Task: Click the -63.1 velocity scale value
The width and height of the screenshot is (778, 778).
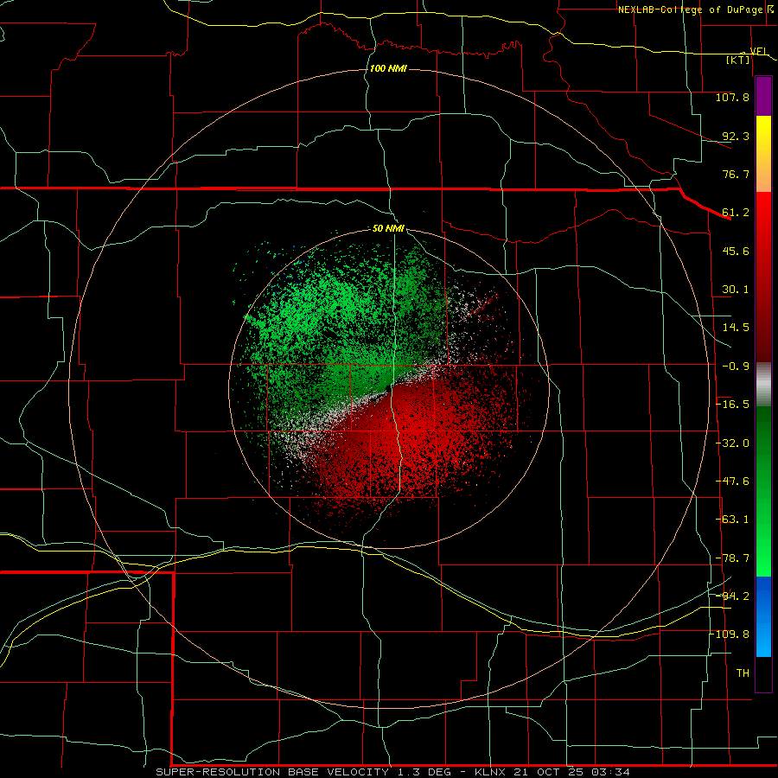Action: [x=732, y=520]
